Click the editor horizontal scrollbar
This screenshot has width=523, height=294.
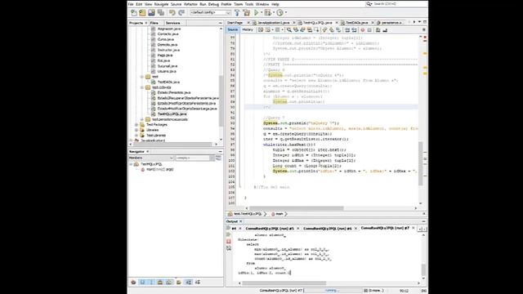297,208
